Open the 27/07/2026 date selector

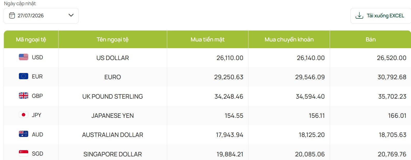pyautogui.click(x=41, y=16)
